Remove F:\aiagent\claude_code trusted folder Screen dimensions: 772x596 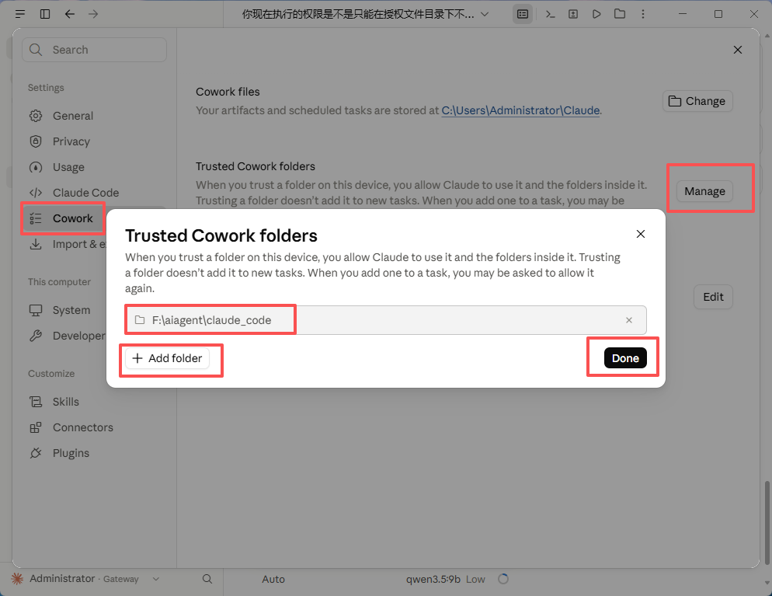(x=629, y=320)
